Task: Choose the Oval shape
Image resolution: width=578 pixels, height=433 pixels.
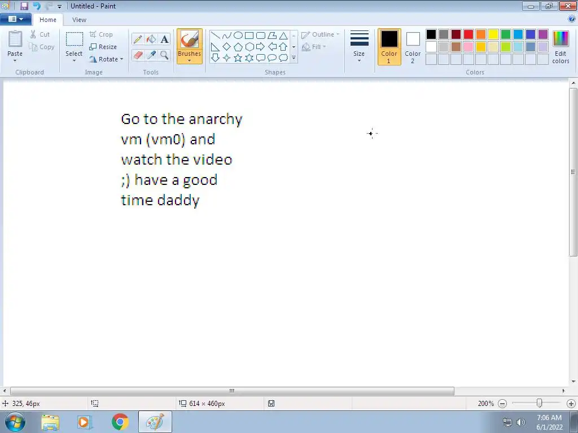Action: tap(238, 36)
